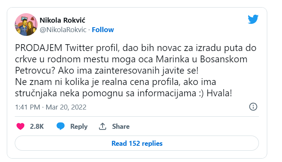Click the Reply text label
Viewport: 282px width, 162px height.
(79, 127)
